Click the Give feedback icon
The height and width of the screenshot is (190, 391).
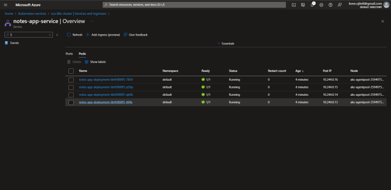[126, 35]
